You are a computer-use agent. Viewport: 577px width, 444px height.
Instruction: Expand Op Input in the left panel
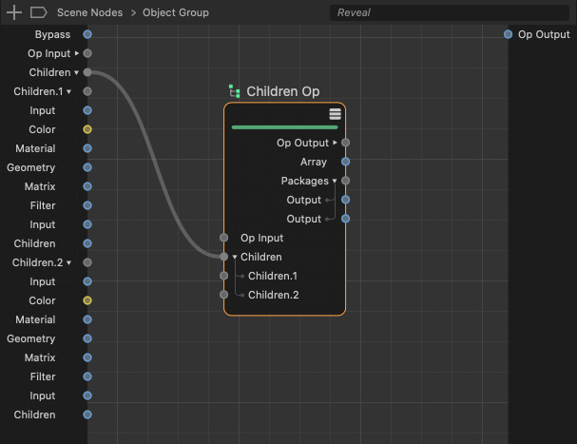77,53
